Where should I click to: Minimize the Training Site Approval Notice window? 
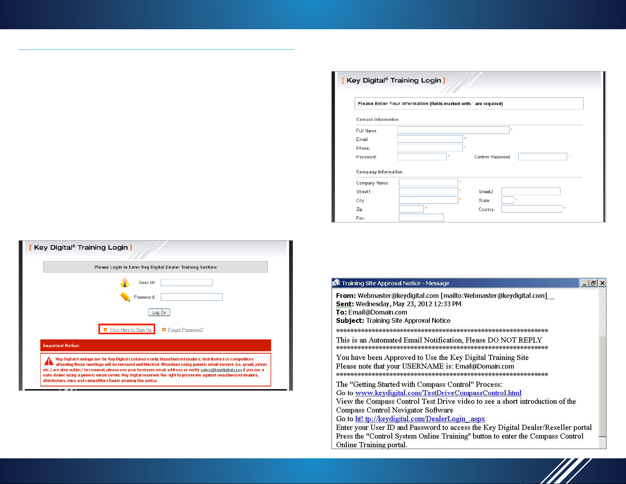click(584, 283)
